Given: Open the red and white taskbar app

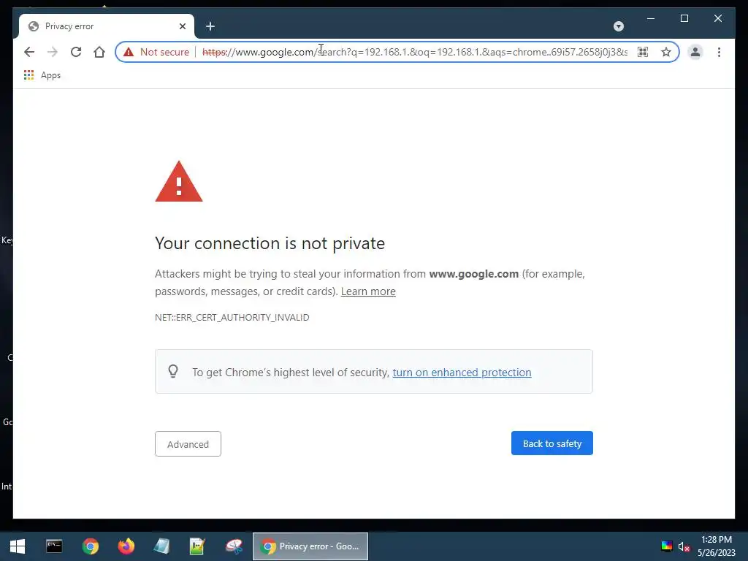Looking at the screenshot, I should tap(234, 546).
